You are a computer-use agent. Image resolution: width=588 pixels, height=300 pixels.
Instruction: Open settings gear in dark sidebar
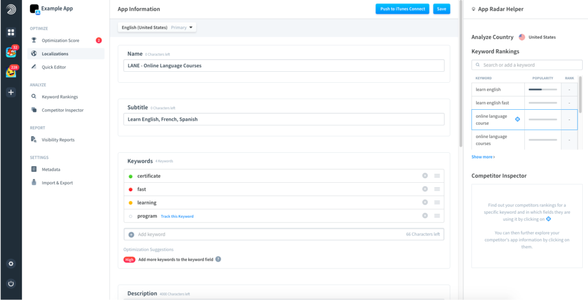[x=11, y=264]
